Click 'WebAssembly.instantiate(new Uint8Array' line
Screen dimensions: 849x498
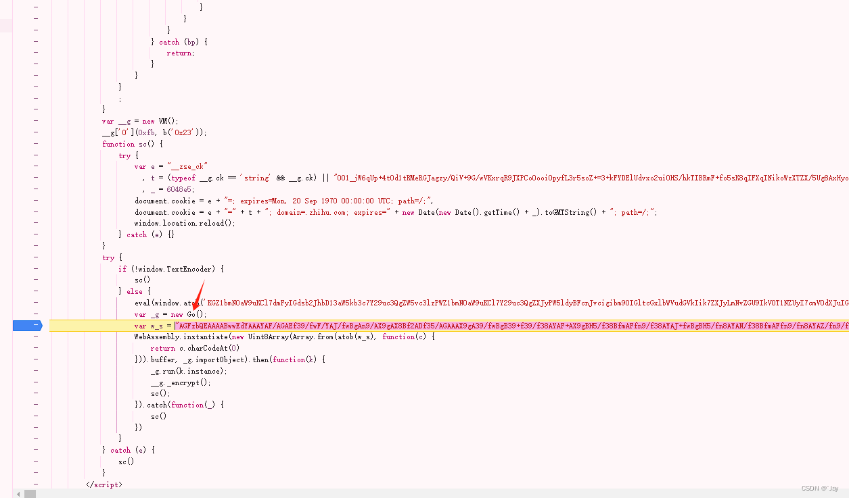[284, 337]
